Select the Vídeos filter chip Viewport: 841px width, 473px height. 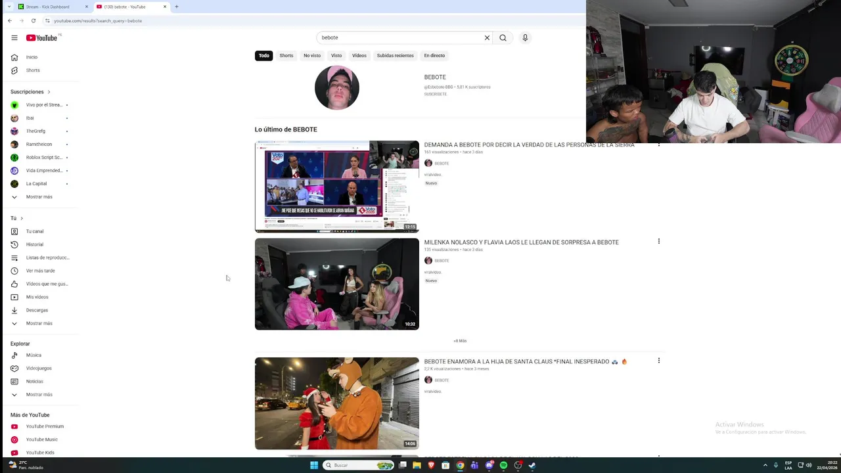[359, 56]
